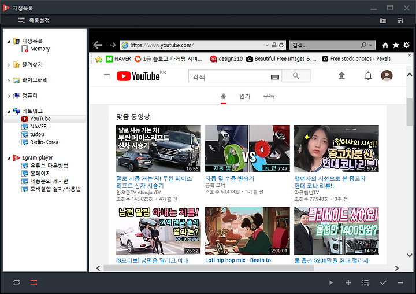Click the browser forward arrow

tap(113, 45)
